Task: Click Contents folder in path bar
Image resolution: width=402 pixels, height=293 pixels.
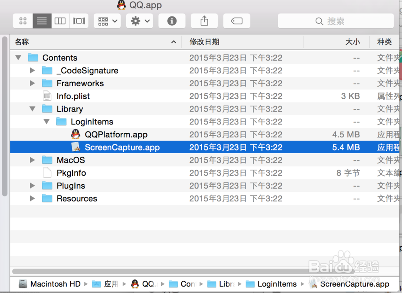Action: (182, 284)
